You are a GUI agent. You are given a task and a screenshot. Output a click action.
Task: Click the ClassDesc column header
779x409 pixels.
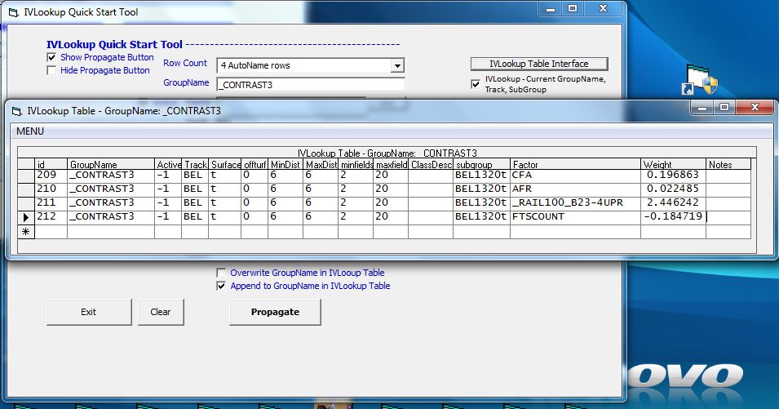[x=431, y=164]
